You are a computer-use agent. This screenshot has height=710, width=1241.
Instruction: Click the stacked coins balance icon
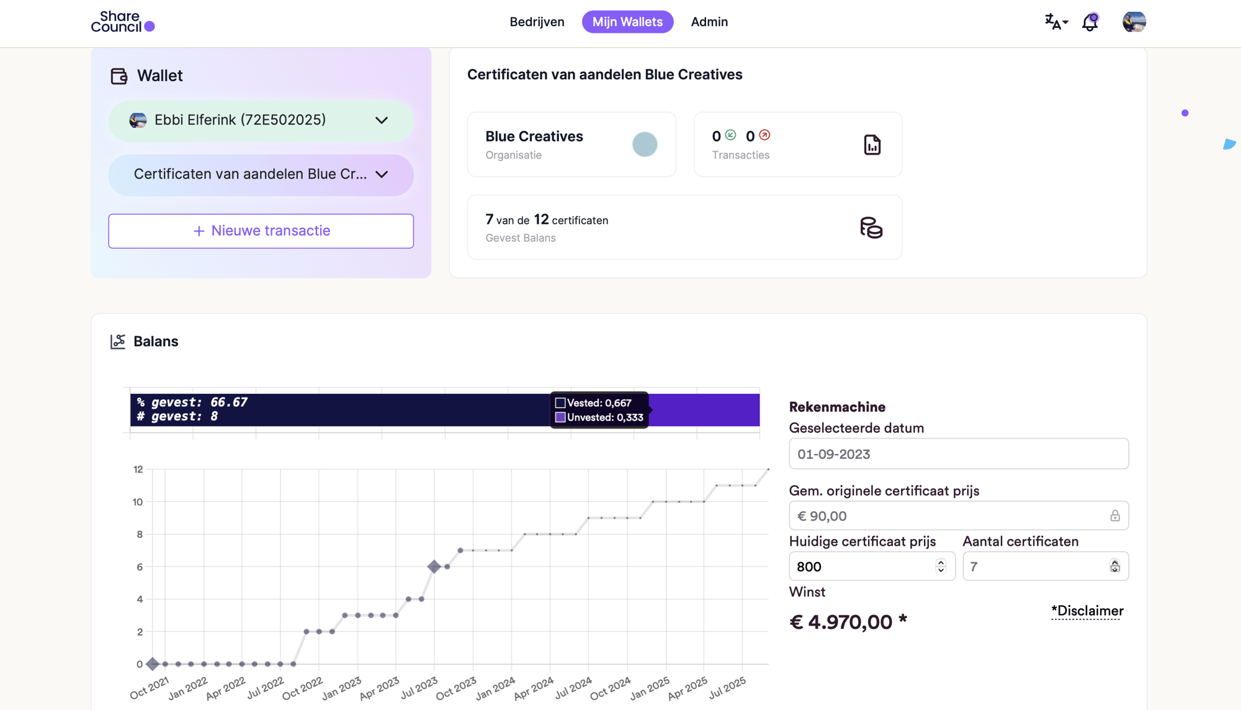(x=871, y=226)
